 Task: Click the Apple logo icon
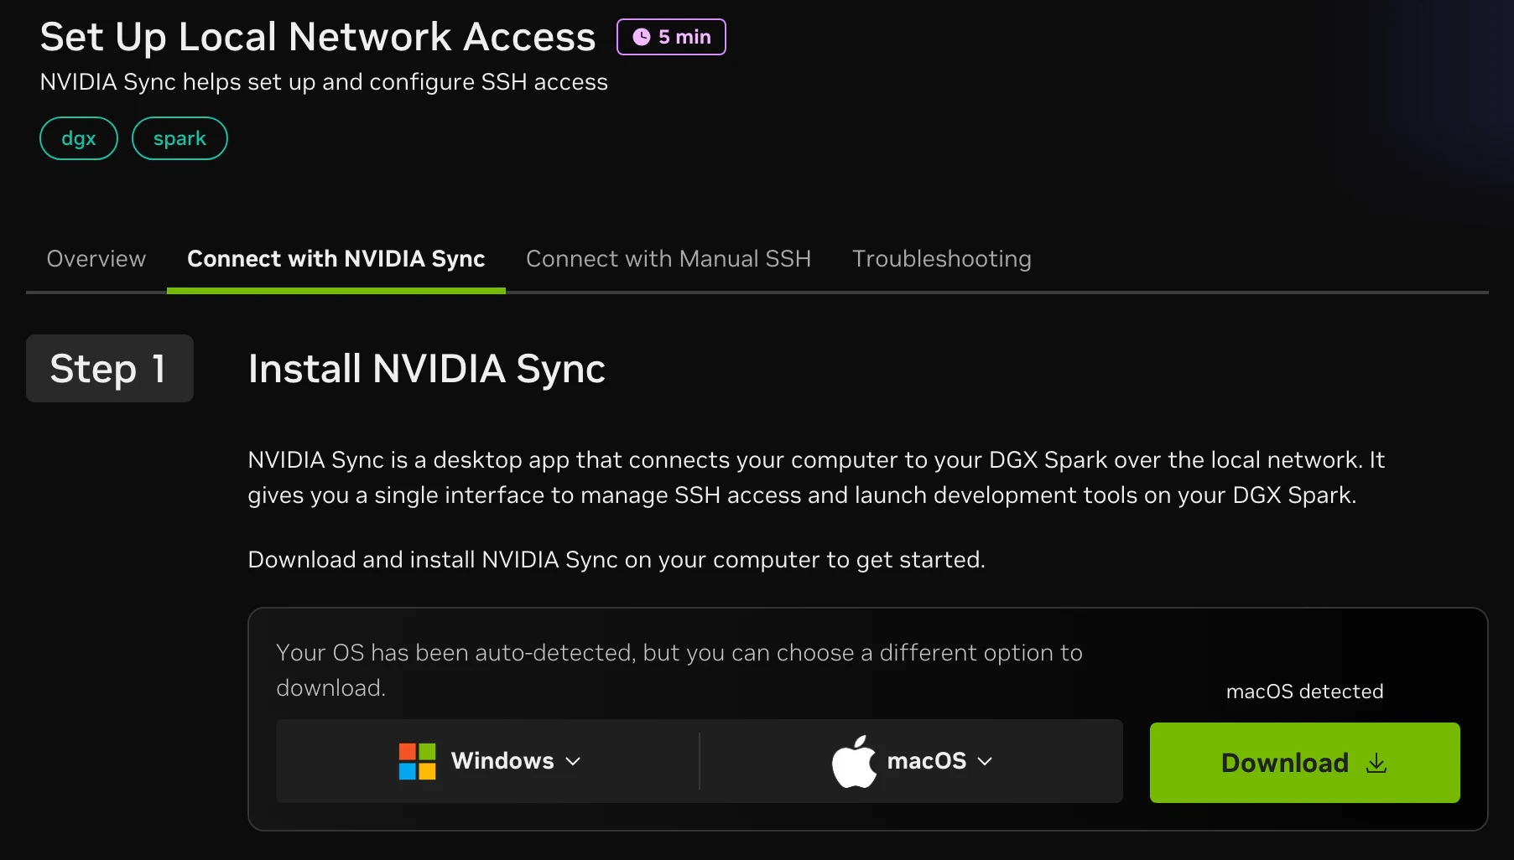(x=854, y=761)
